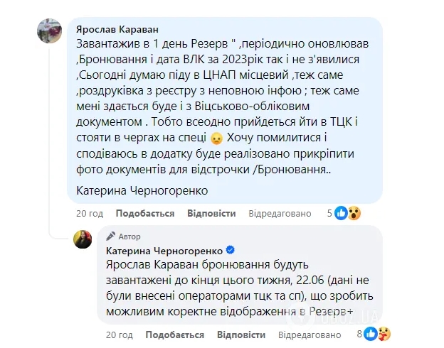Open Катерина Черногоренко's profile from the reply header

164,251
